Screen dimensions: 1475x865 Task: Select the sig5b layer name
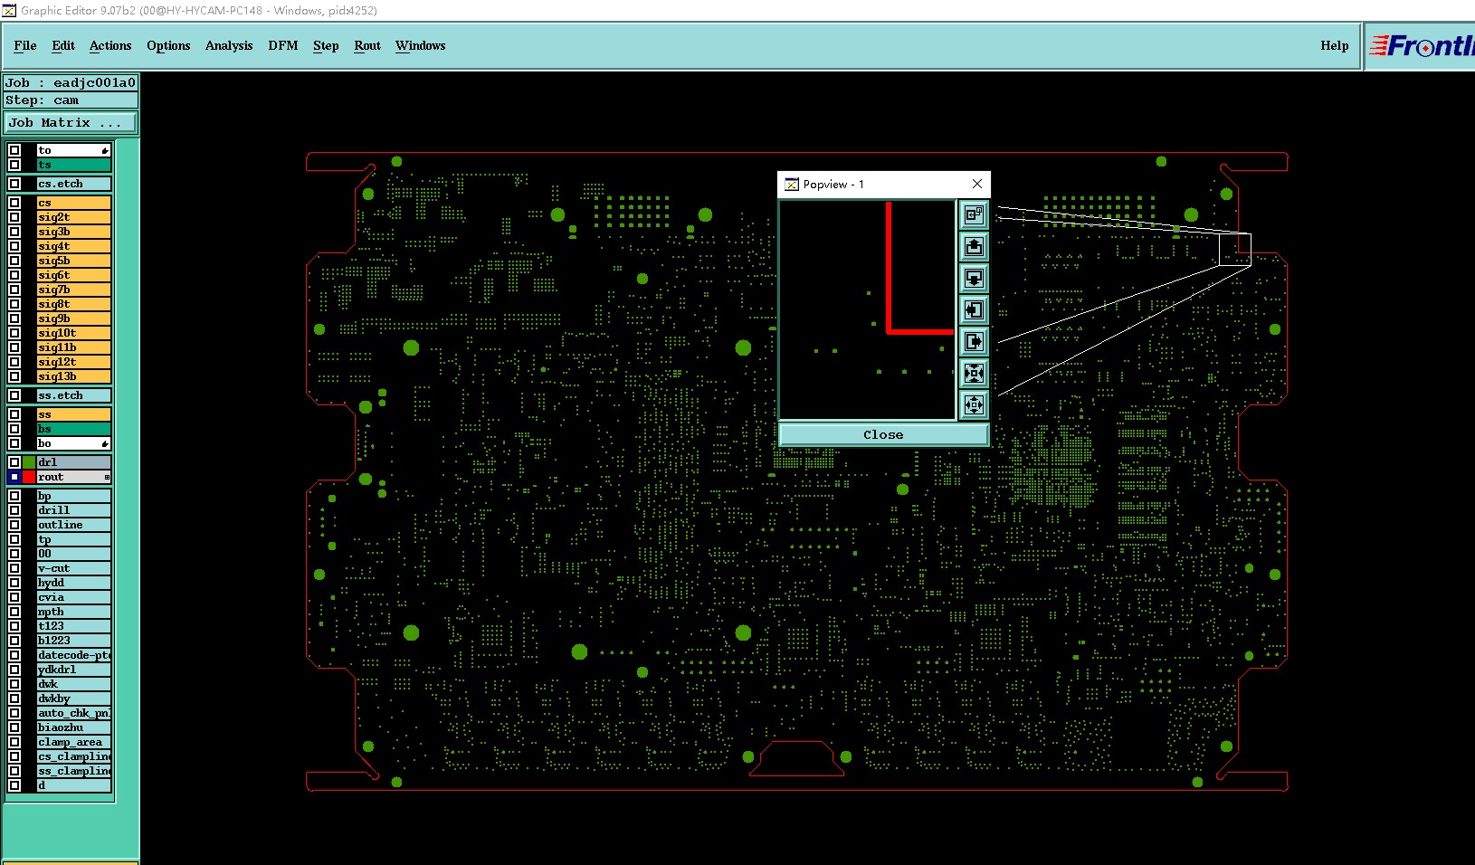tap(74, 261)
